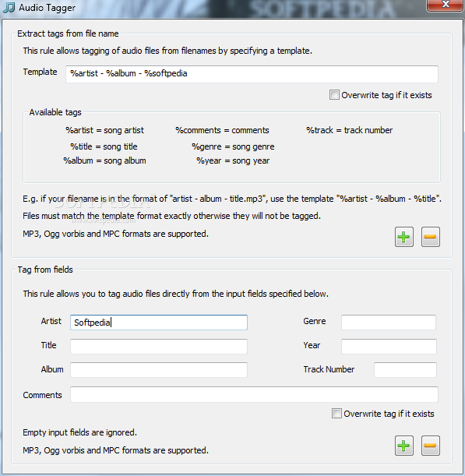Close the Audio Tagger window
465x476 pixels.
coord(446,5)
